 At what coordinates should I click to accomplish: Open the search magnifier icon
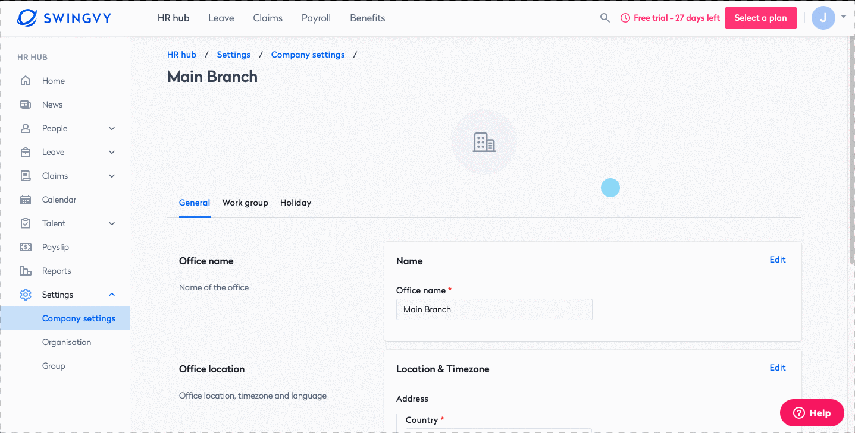[605, 18]
